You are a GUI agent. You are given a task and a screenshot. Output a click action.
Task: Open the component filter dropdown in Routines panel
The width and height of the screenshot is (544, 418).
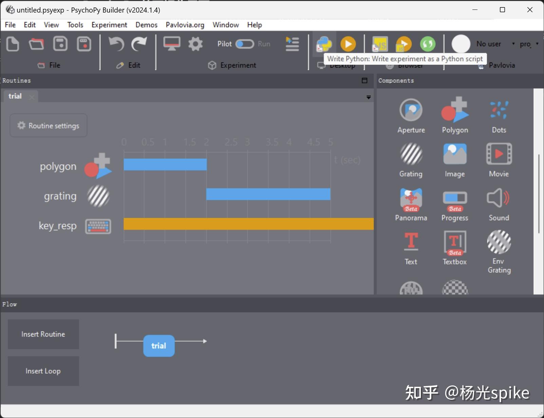click(369, 97)
